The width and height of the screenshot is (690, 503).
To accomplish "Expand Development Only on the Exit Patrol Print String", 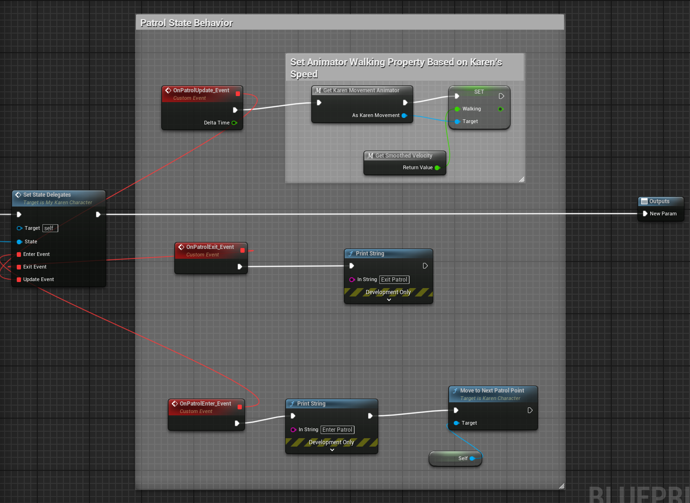I will click(x=389, y=299).
